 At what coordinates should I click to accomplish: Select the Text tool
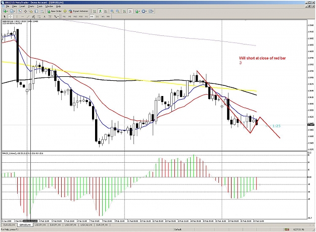44,17
